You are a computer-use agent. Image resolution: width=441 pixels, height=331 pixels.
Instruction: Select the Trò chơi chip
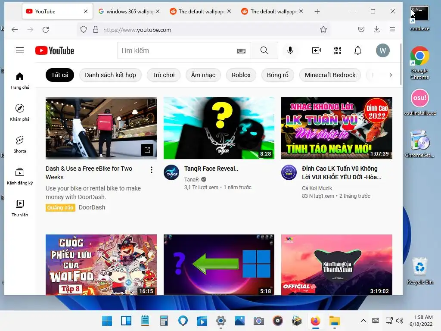(x=163, y=75)
